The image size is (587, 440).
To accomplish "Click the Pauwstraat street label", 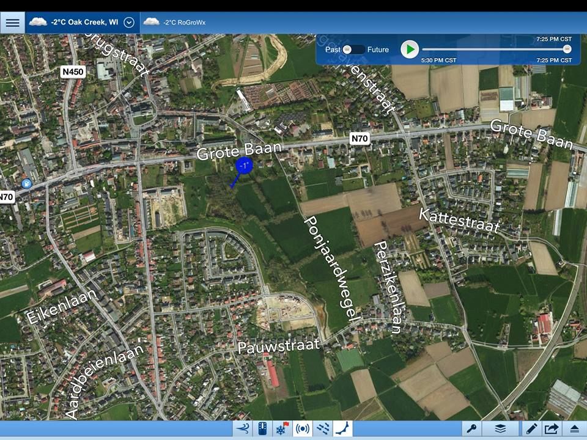I will [x=279, y=346].
